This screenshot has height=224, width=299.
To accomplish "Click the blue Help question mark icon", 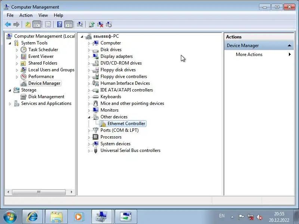I will pyautogui.click(x=59, y=24).
